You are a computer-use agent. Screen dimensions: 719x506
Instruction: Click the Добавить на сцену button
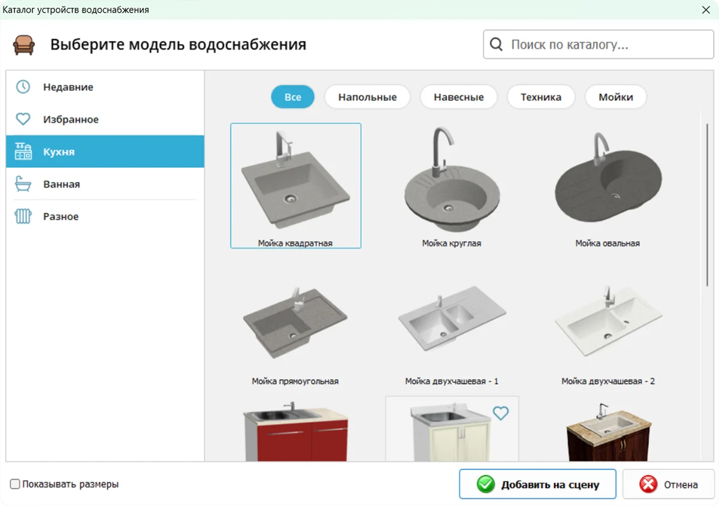pyautogui.click(x=537, y=484)
